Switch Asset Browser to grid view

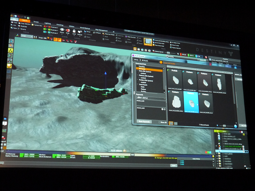[171, 123]
